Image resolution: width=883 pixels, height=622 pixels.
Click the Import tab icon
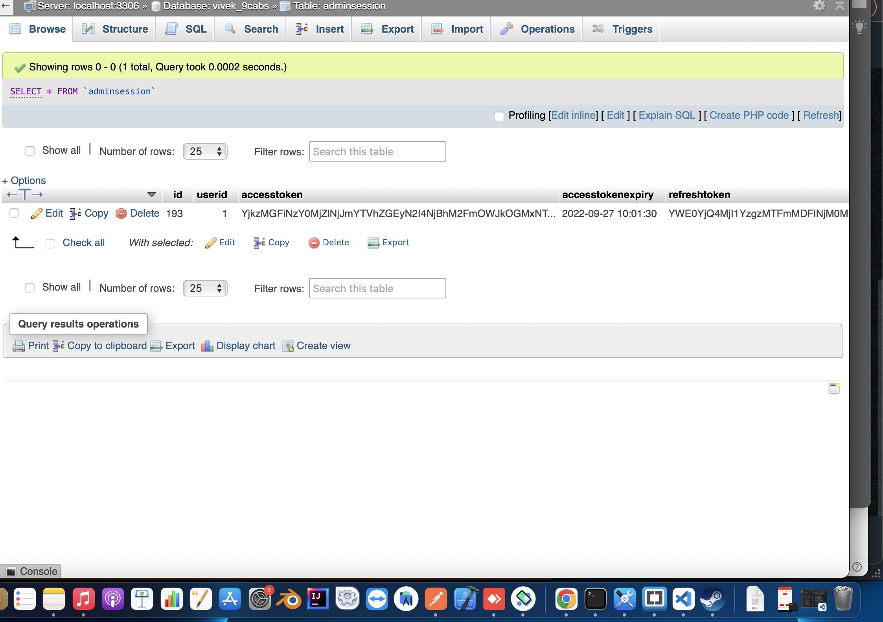point(437,29)
